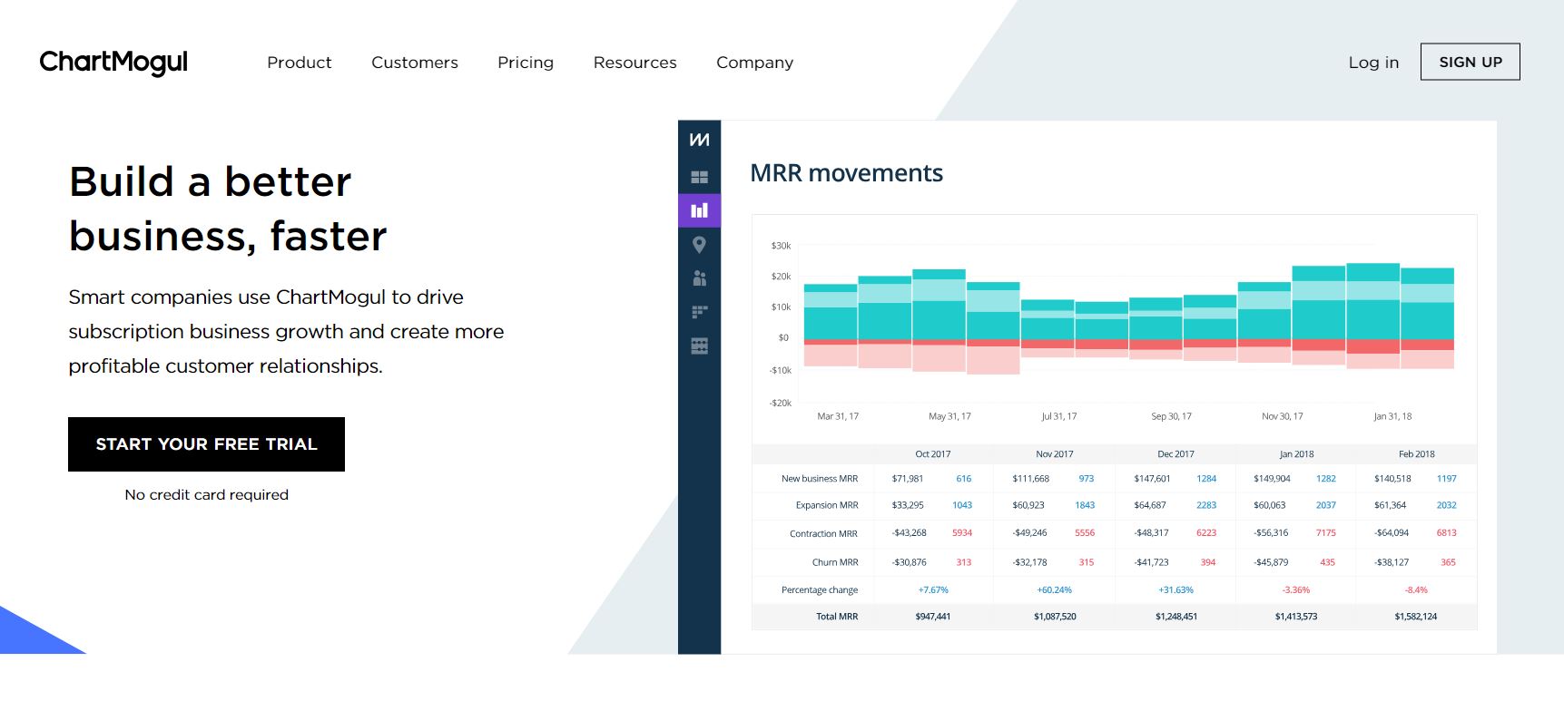Click the Dec 2017 column header

tap(1176, 454)
